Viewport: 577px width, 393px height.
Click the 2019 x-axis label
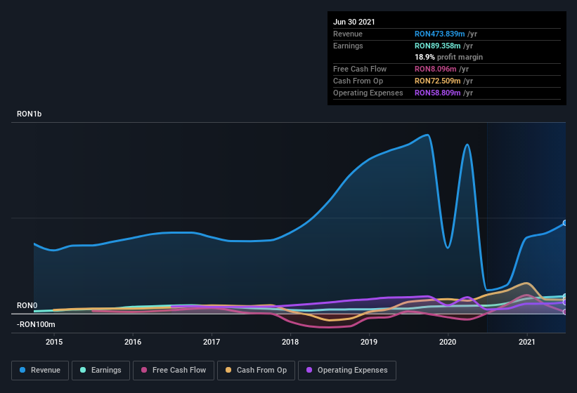click(x=369, y=342)
